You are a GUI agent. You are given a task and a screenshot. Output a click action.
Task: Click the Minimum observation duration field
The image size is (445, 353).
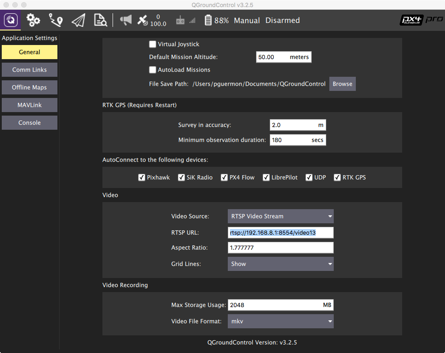(x=298, y=140)
